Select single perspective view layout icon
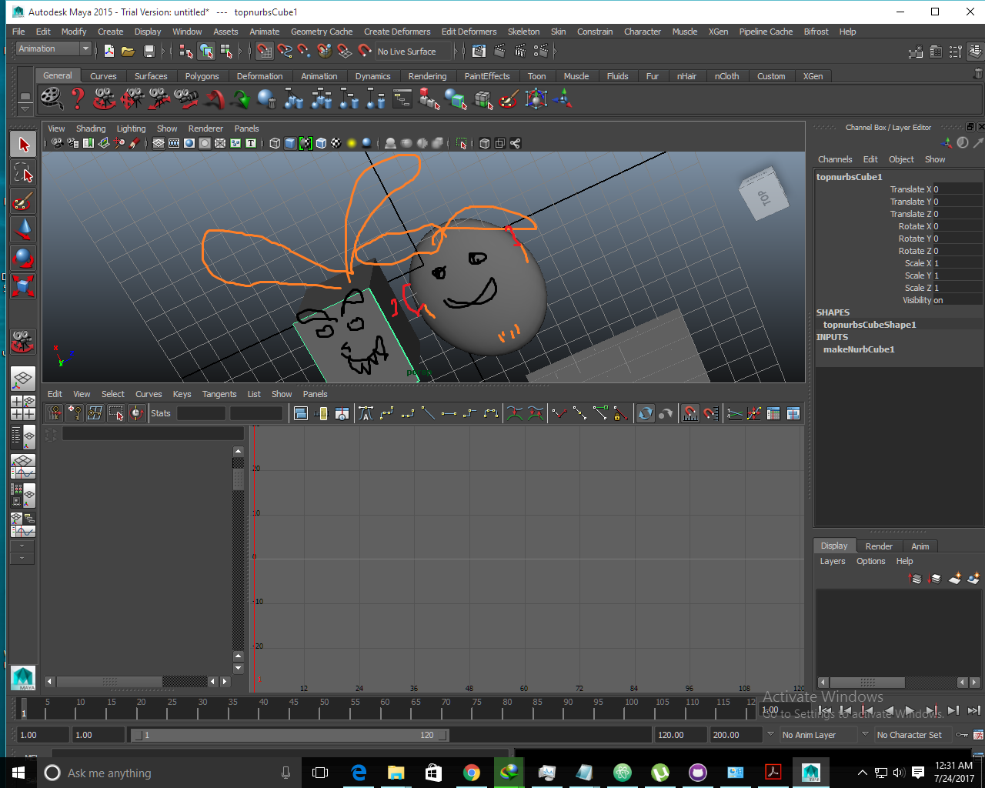Screen dimensions: 985x788 (23, 378)
